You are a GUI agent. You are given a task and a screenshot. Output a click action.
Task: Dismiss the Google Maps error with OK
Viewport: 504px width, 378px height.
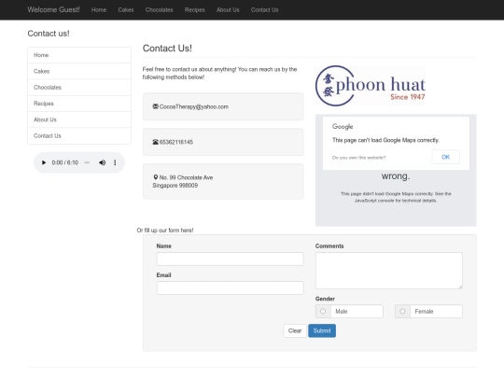445,157
